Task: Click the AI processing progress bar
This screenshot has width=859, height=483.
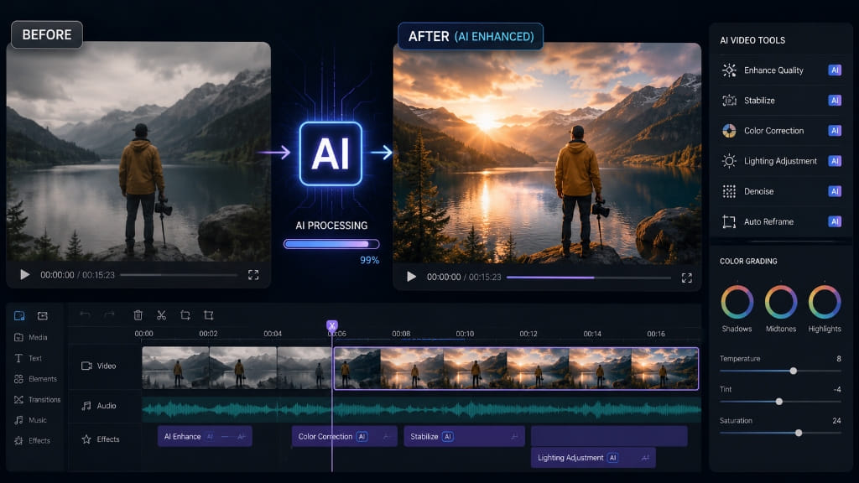Action: 331,244
